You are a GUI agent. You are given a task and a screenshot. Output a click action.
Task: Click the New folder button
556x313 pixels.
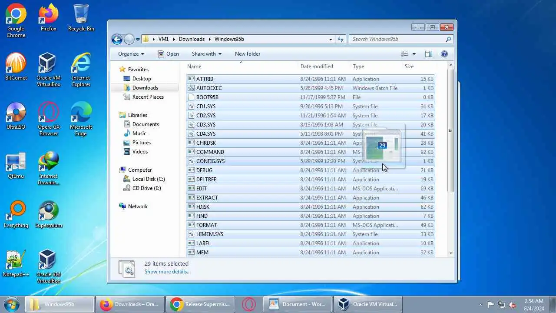pyautogui.click(x=248, y=54)
